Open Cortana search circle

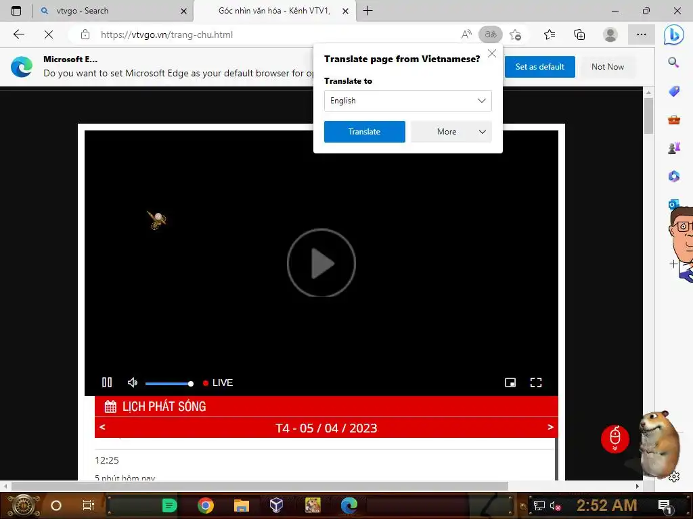[x=56, y=505]
